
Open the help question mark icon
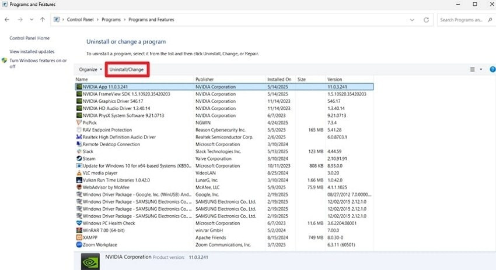point(492,69)
